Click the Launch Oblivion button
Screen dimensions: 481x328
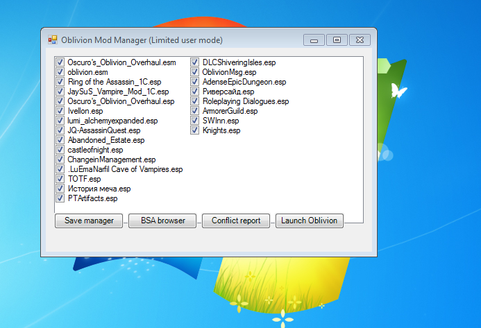pyautogui.click(x=310, y=221)
